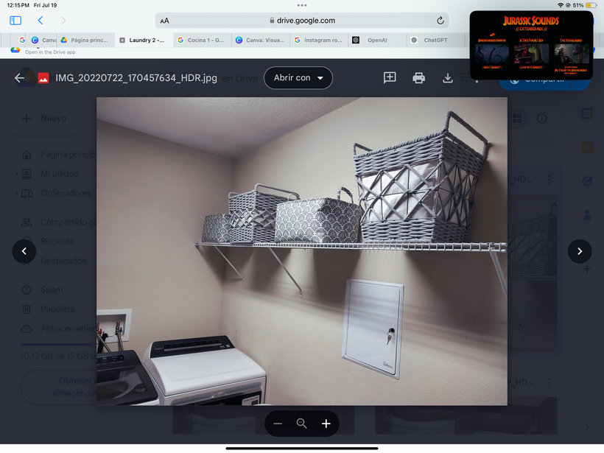Print the image with the printer icon
Screen dimensions: 604x453
point(418,78)
